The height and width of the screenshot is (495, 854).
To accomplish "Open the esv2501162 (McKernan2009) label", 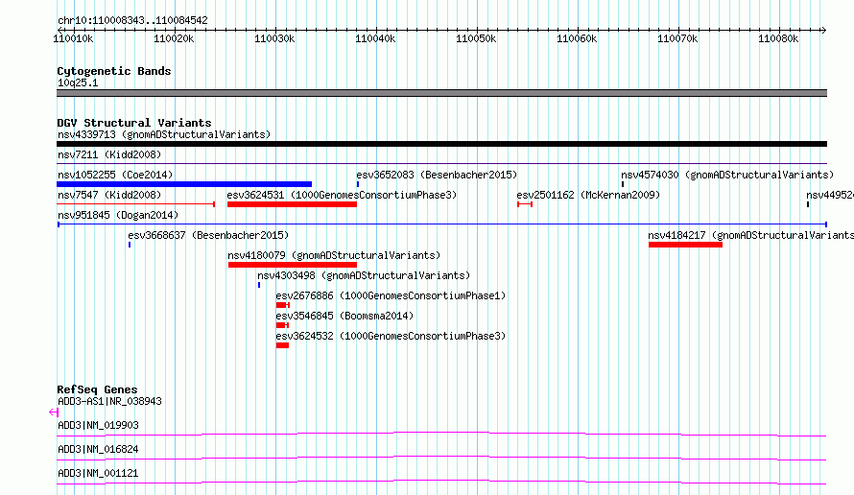I will (x=588, y=195).
